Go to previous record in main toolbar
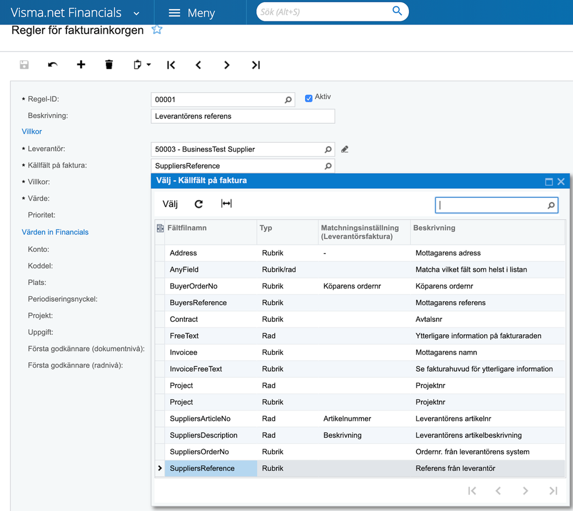The image size is (573, 511). point(198,65)
